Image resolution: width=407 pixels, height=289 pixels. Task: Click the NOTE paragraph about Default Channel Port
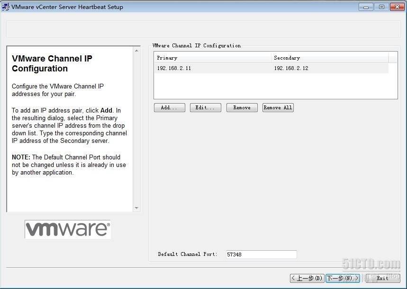(x=69, y=165)
